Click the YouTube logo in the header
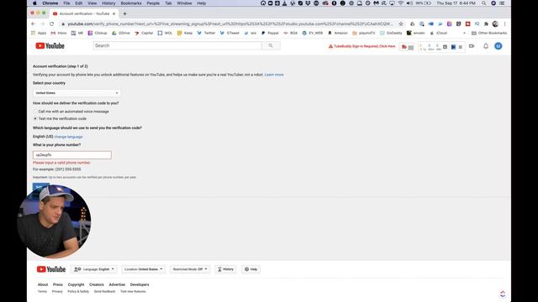Viewport: 538px width, 302px height. coord(50,46)
